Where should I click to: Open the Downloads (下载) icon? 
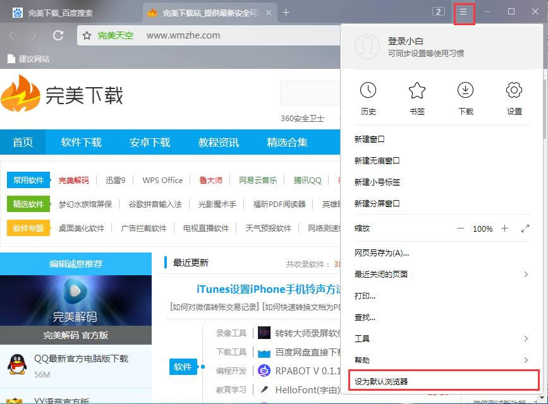click(x=465, y=91)
